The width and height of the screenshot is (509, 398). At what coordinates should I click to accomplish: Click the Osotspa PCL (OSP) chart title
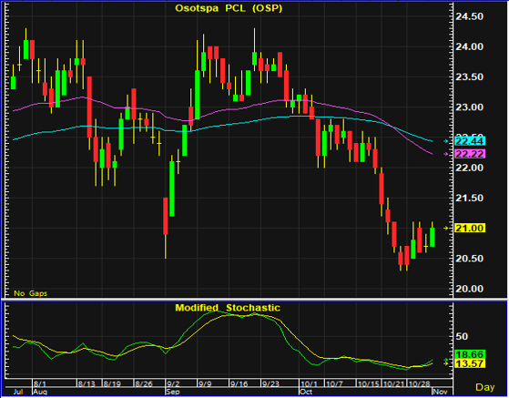229,8
